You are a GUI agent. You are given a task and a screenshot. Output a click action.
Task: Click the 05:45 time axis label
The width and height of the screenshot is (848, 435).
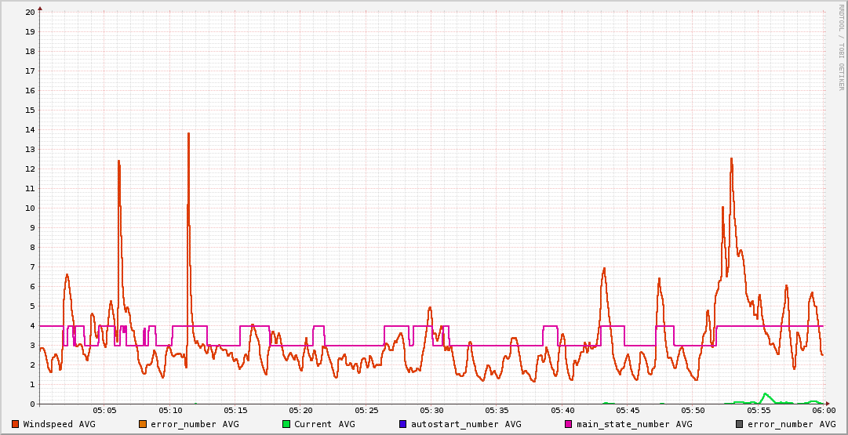(628, 410)
